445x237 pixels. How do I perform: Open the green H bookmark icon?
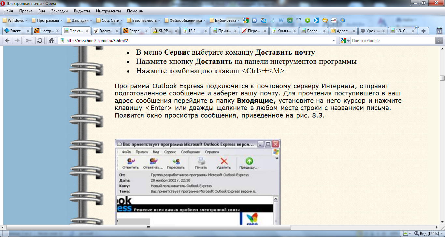290,20
